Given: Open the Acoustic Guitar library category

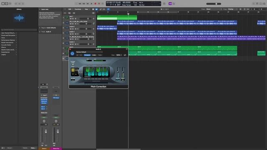Looking at the screenshot, I should coord(9,45).
